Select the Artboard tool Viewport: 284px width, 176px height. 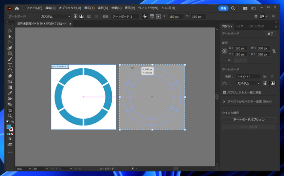(10, 110)
